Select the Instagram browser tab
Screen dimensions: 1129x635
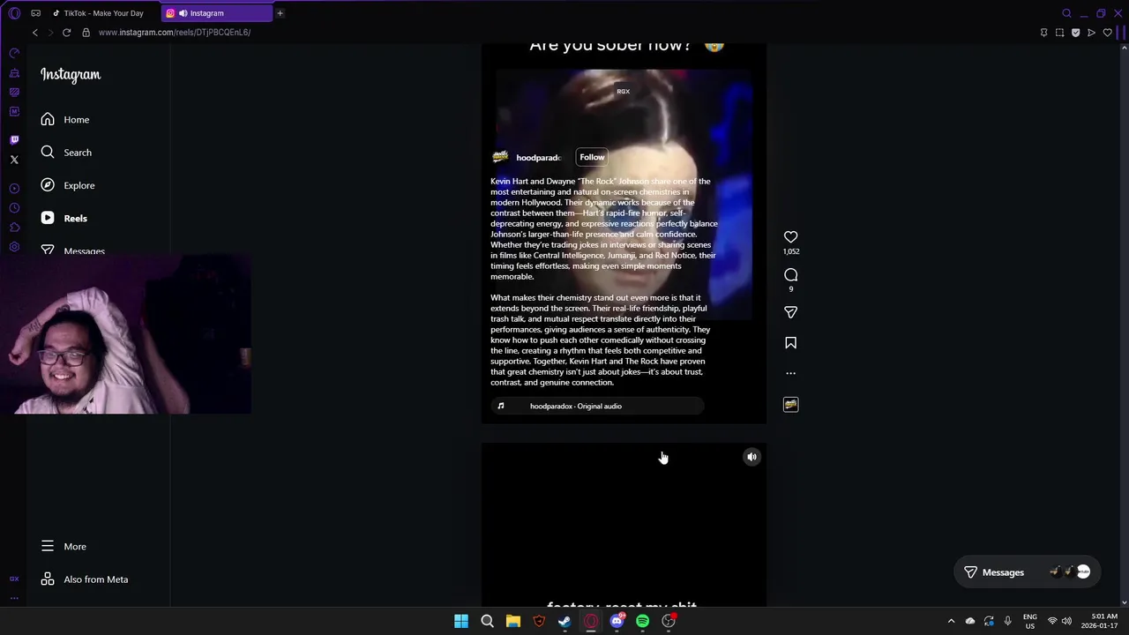[216, 13]
